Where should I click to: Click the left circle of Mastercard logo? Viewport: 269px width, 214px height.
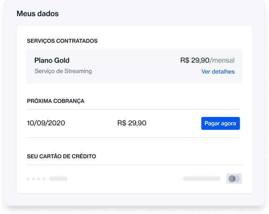[232, 179]
